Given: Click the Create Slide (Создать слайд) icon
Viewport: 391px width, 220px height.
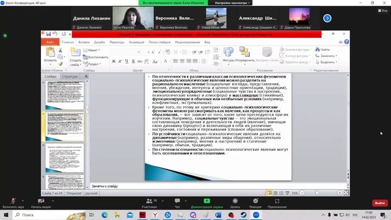Looking at the screenshot, I should click(75, 53).
